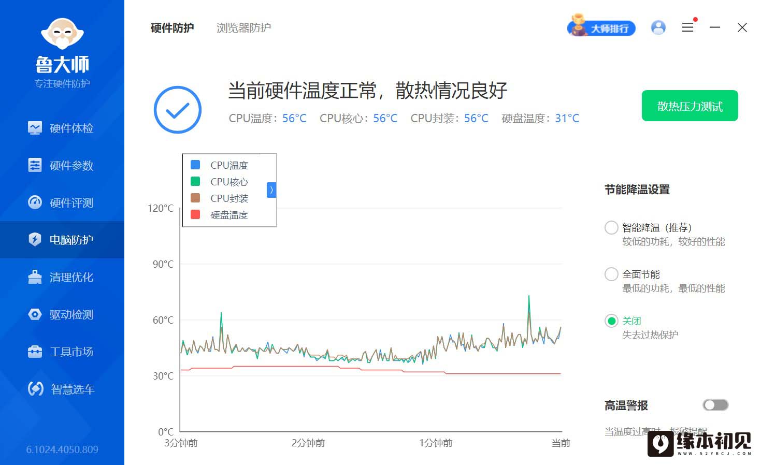This screenshot has height=465, width=761.
Task: Open 硬件评测 in the sidebar
Action: [62, 202]
